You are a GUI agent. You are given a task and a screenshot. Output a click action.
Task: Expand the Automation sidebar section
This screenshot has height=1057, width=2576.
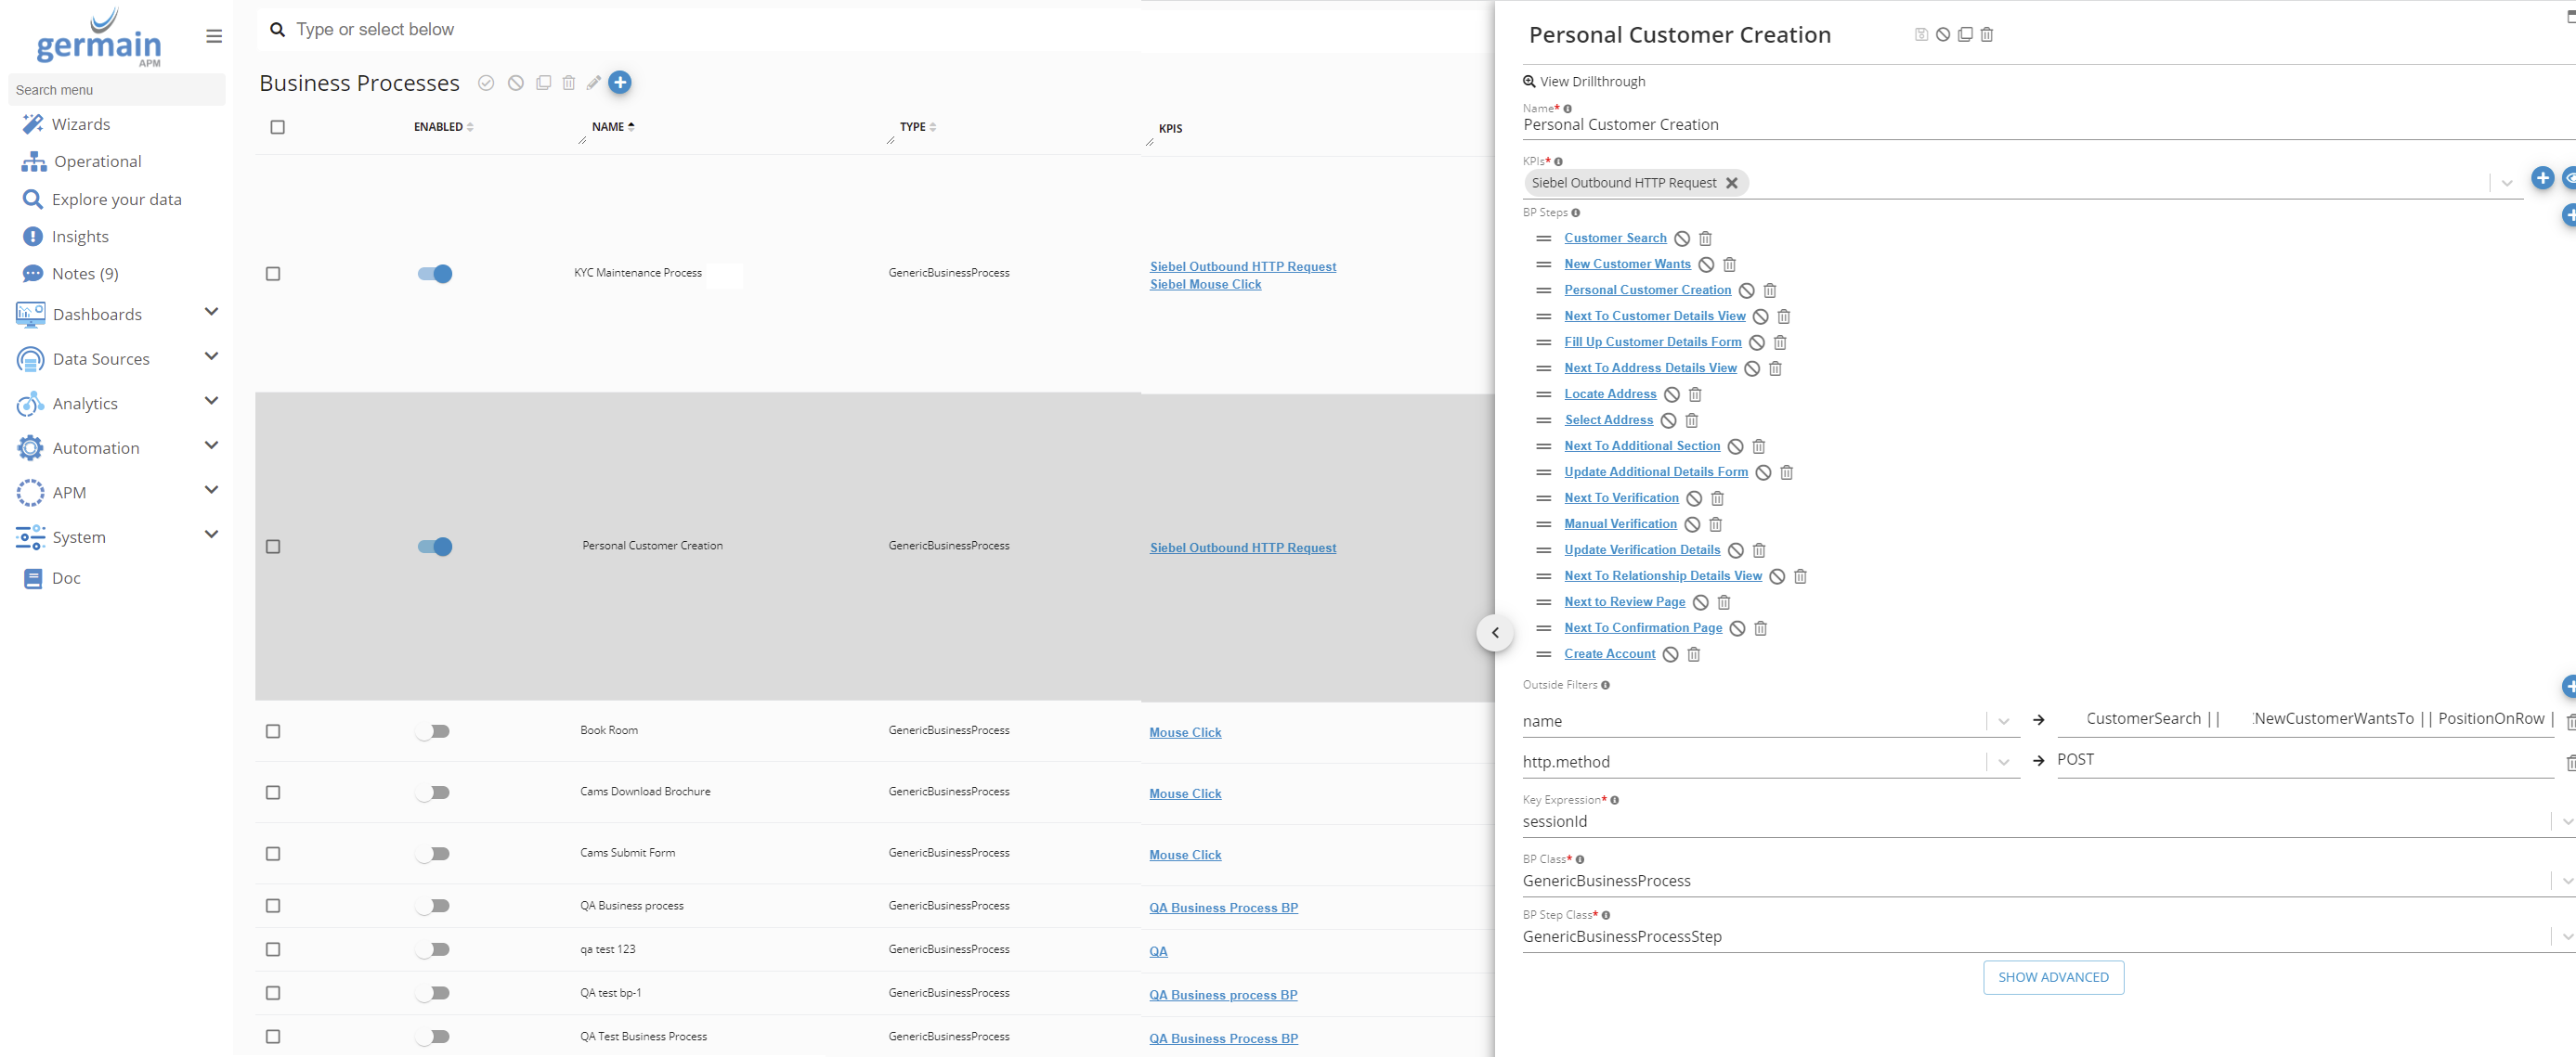click(211, 446)
